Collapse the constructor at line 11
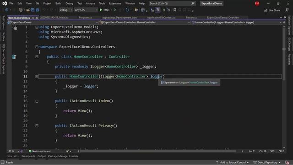The image size is (293, 165). coord(37,77)
